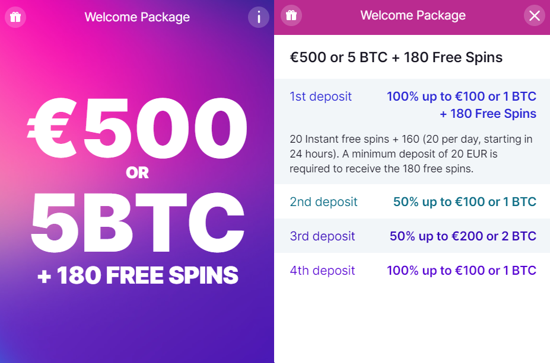This screenshot has height=363, width=550.
Task: Expand the 2nd deposit row for more info
Action: [x=412, y=201]
